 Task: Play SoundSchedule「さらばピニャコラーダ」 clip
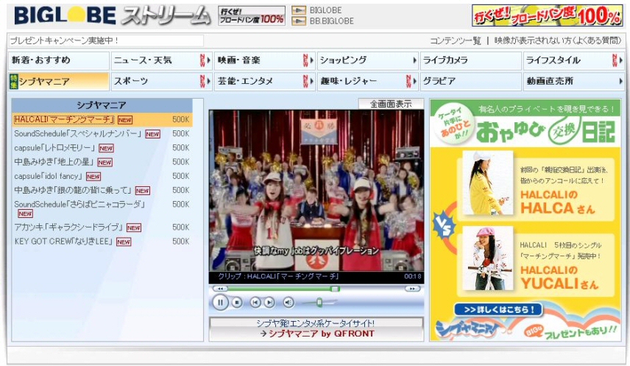79,204
